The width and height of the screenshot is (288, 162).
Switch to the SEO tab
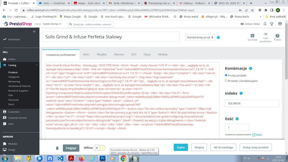[x=134, y=54]
